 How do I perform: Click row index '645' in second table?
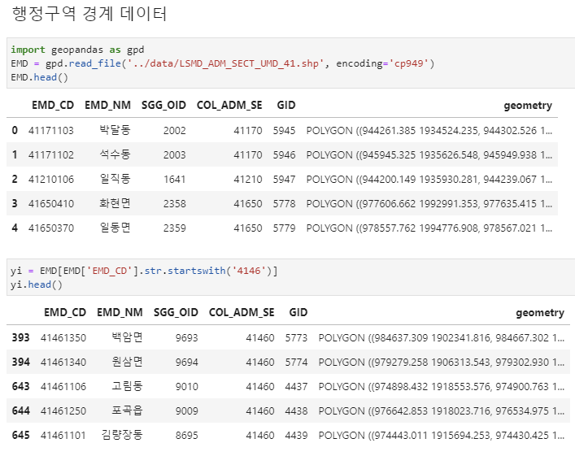tap(20, 435)
